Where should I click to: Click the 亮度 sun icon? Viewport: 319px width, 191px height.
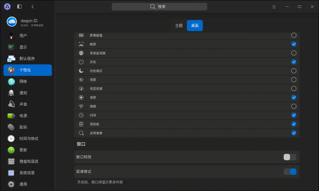tap(81, 80)
